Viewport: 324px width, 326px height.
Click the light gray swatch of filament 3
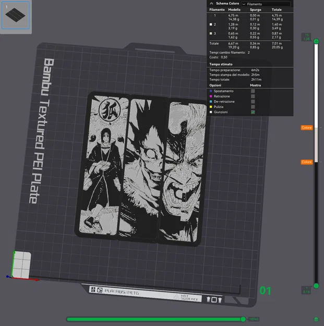click(211, 33)
